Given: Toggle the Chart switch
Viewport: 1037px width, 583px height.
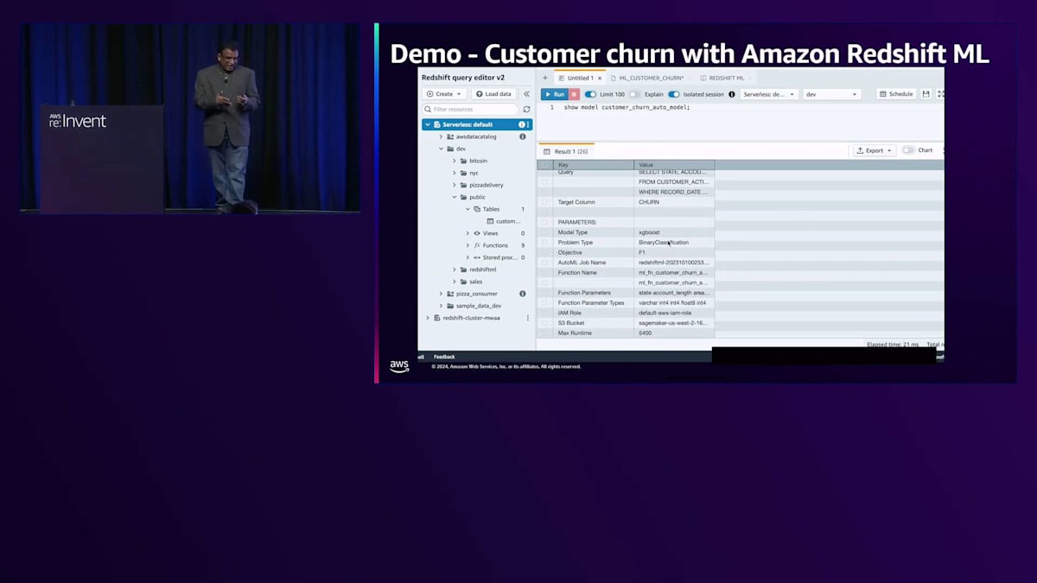Looking at the screenshot, I should 908,150.
